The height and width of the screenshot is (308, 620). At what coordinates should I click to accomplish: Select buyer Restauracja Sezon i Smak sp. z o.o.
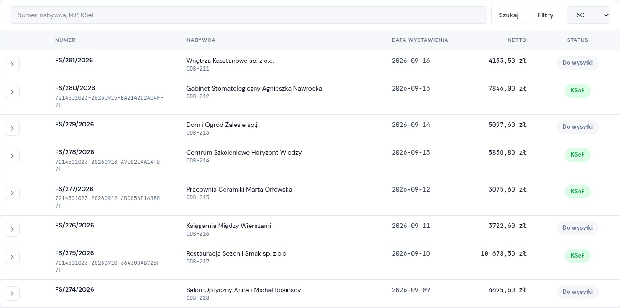(x=237, y=253)
